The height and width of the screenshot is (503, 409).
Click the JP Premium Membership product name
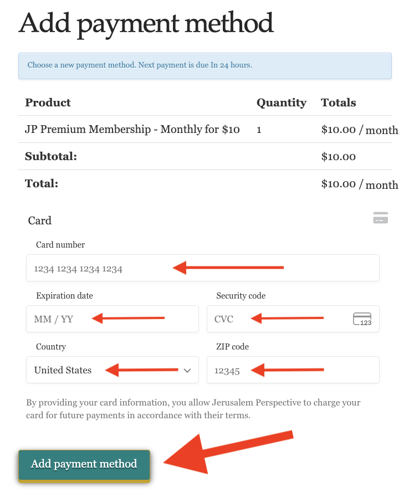pos(132,130)
